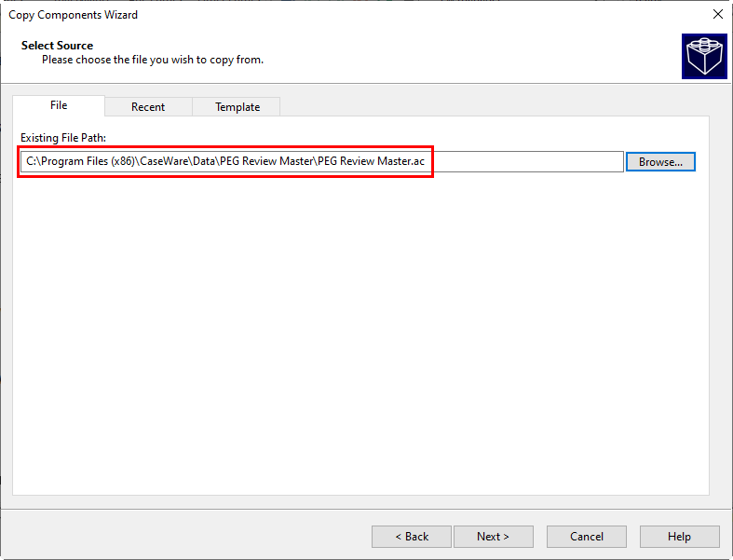Open the Template tab
This screenshot has height=560, width=733.
[237, 106]
